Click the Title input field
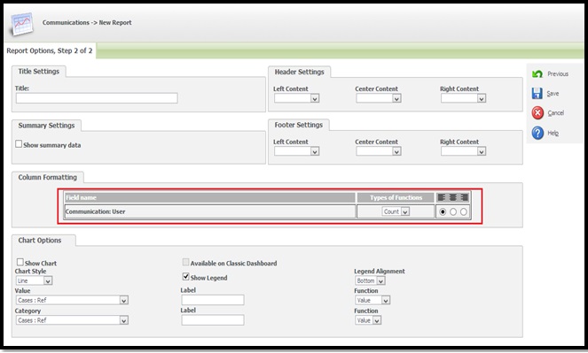 pos(97,98)
